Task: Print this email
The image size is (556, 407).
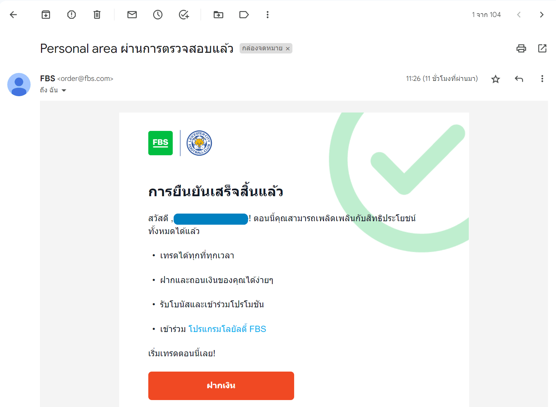Action: click(x=521, y=48)
